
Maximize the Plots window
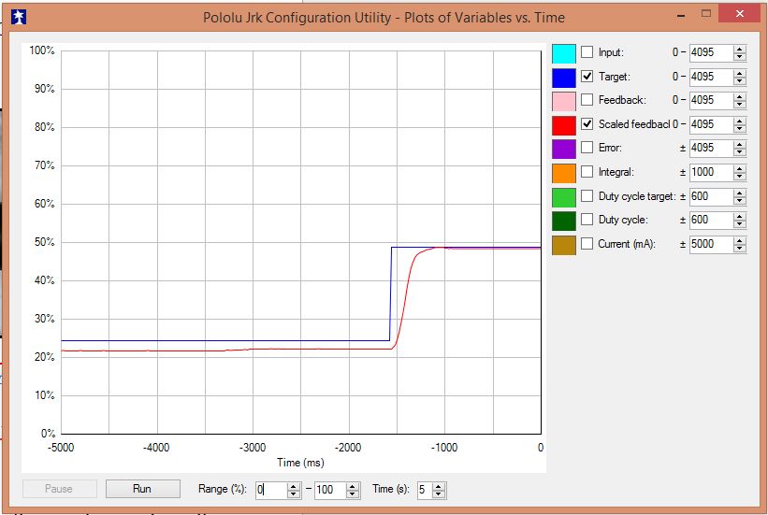pos(706,14)
